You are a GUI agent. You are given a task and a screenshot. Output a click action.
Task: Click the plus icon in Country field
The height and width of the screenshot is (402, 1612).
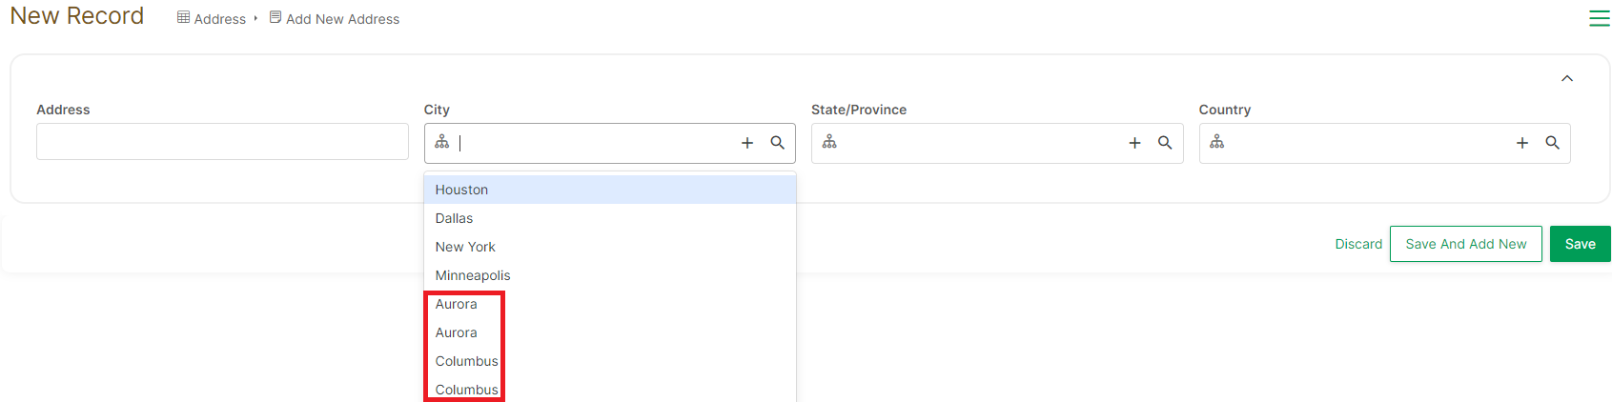pos(1522,143)
